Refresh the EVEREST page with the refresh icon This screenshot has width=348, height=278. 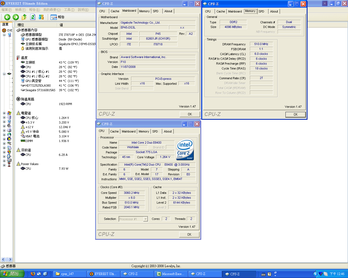click(33, 17)
